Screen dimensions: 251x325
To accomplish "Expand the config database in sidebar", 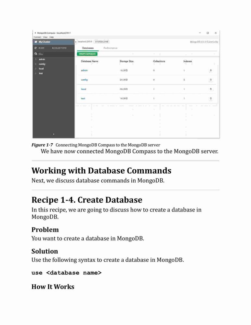I will pyautogui.click(x=36, y=64).
